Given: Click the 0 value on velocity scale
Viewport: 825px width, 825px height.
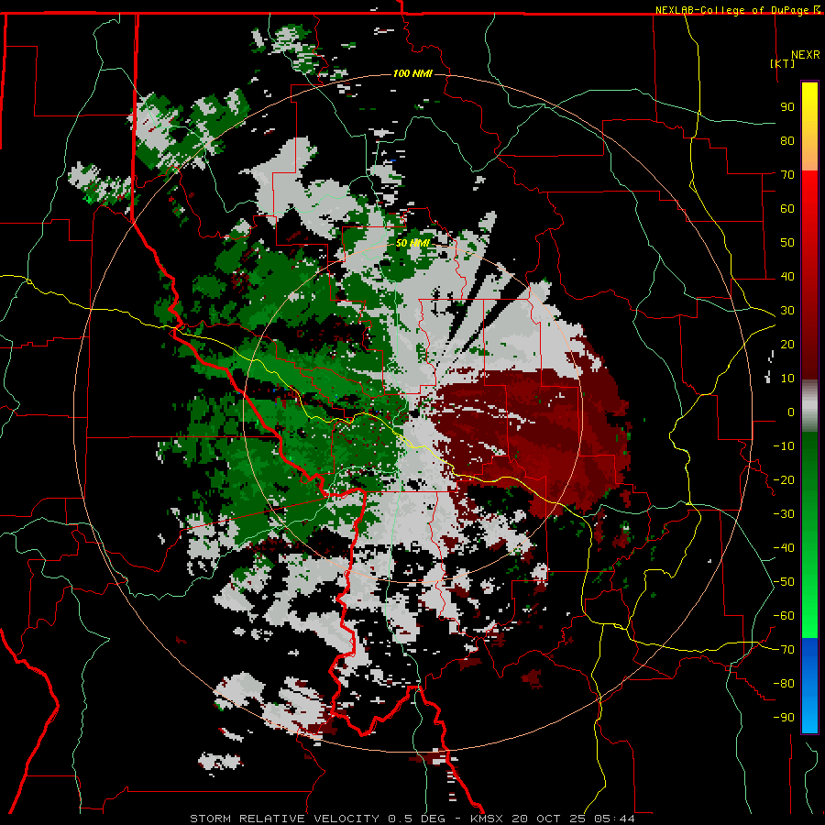Looking at the screenshot, I should tap(791, 412).
